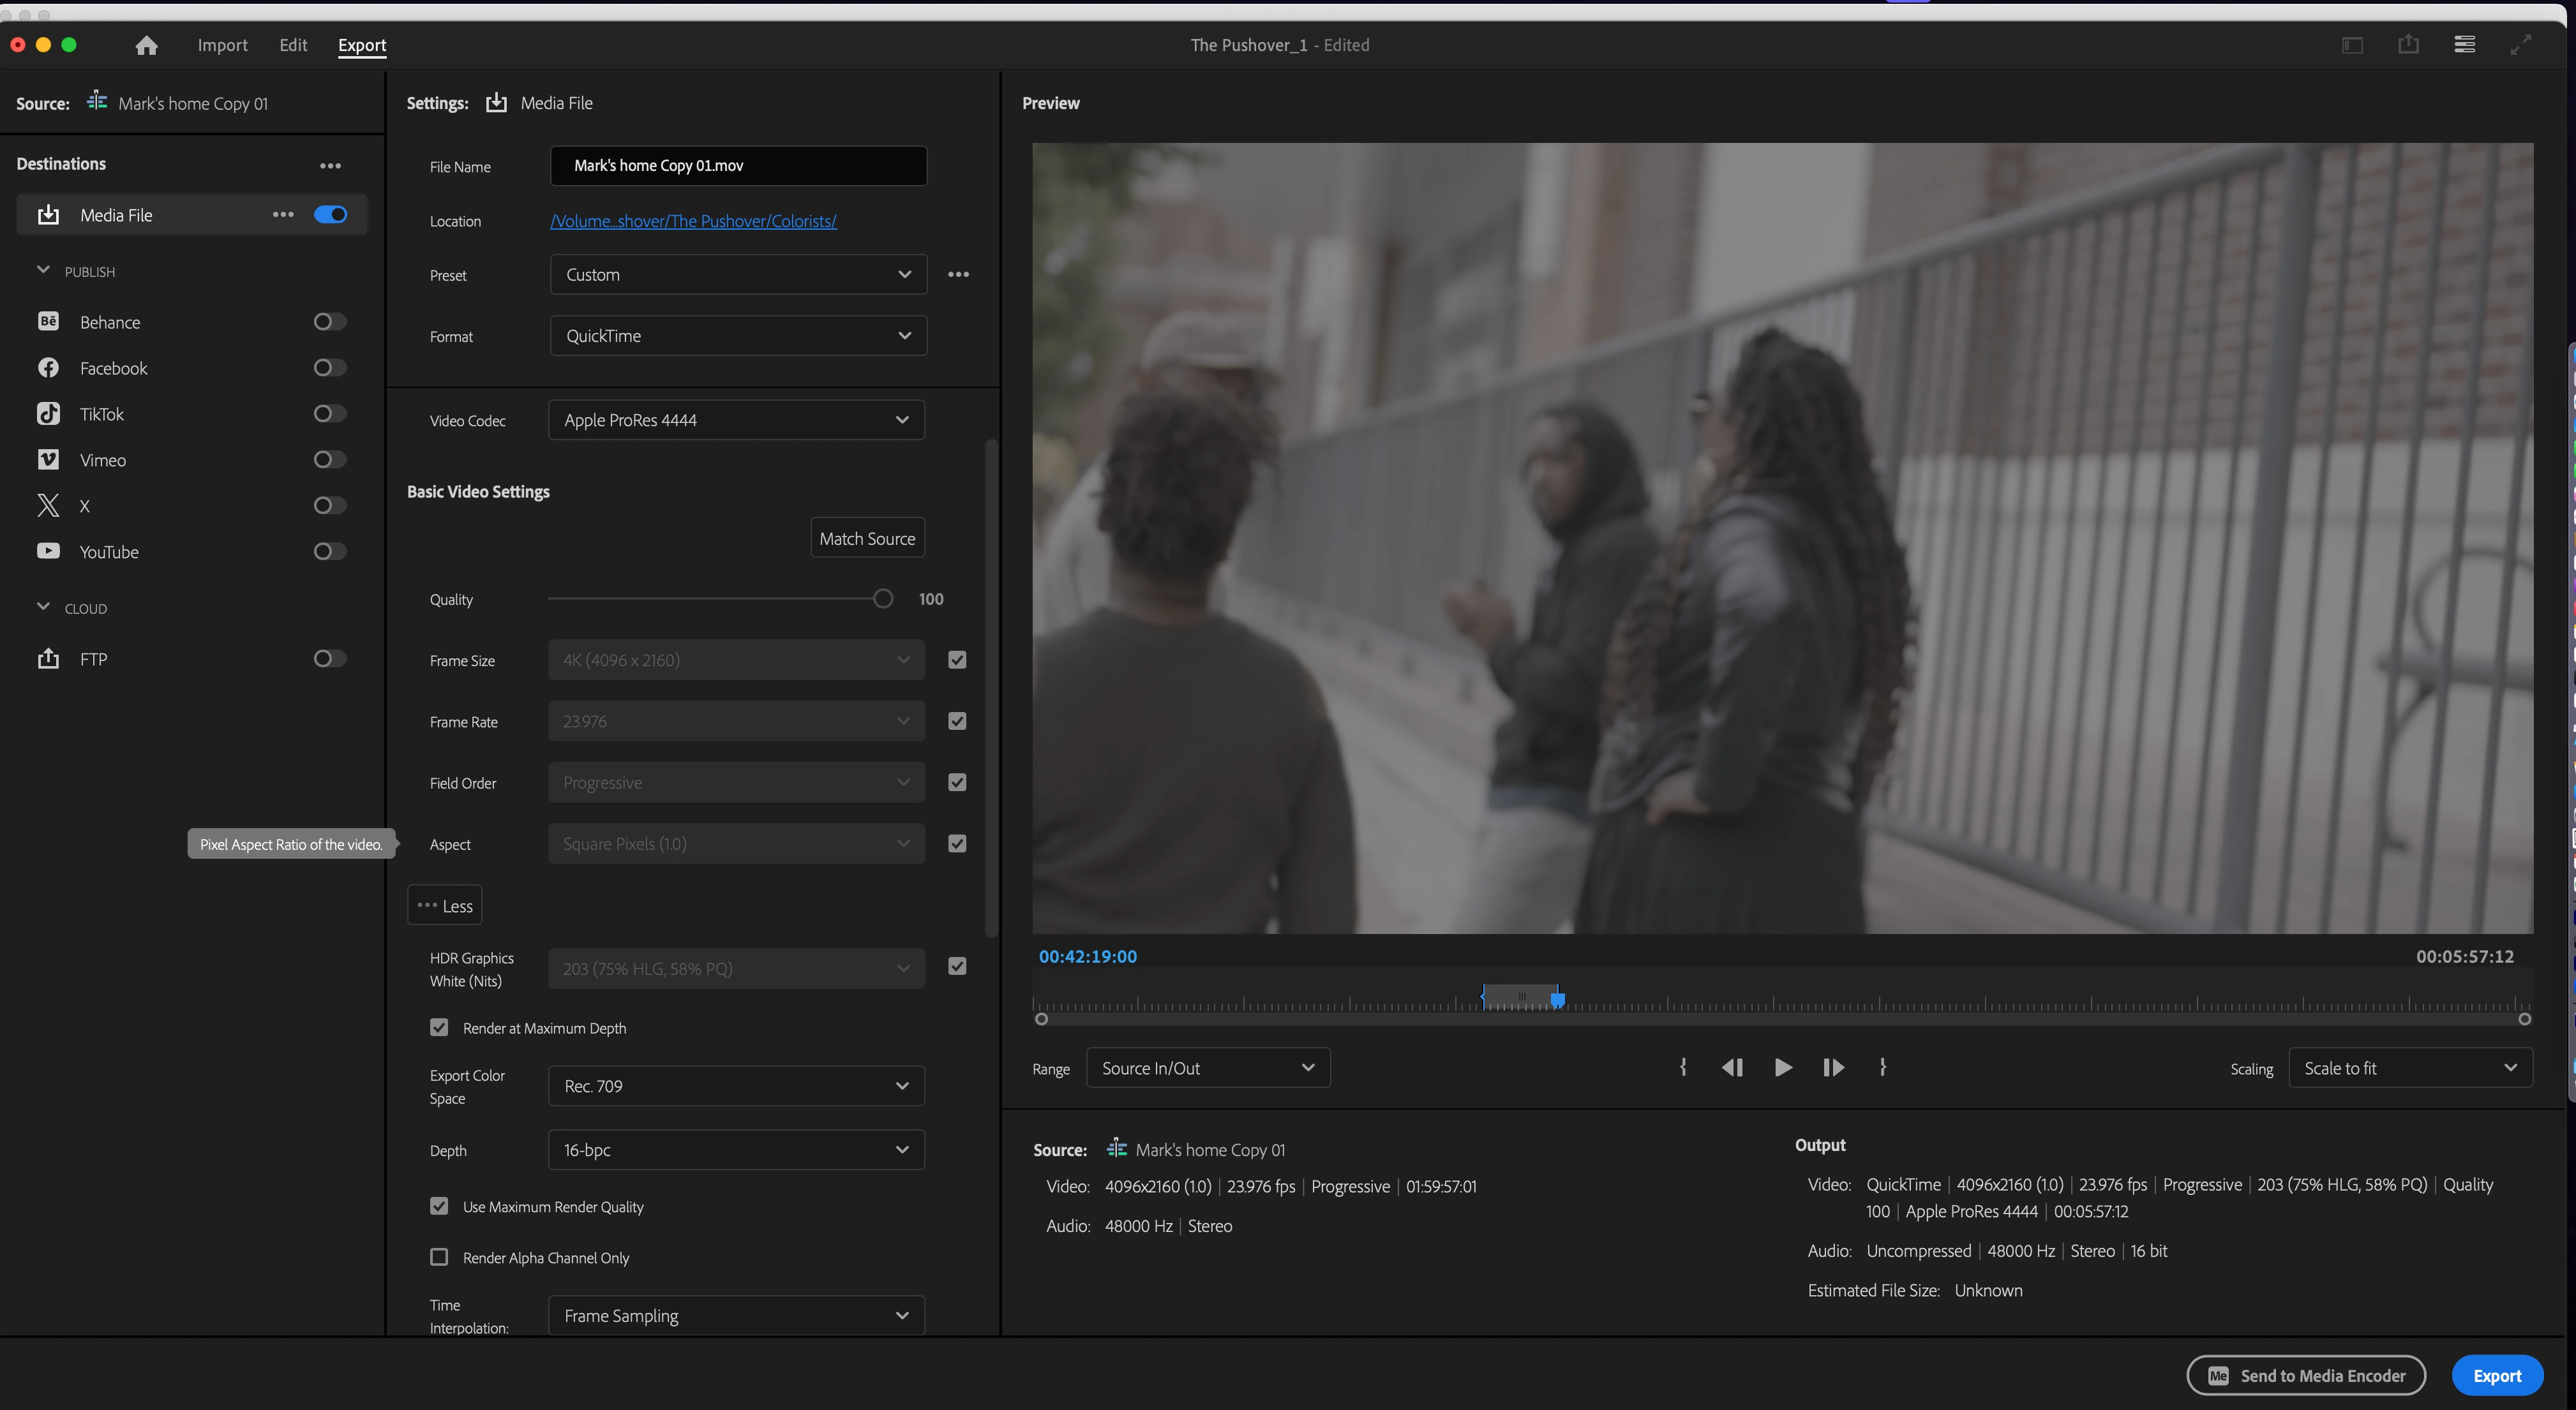Open Preset options three-dot menu

[958, 275]
